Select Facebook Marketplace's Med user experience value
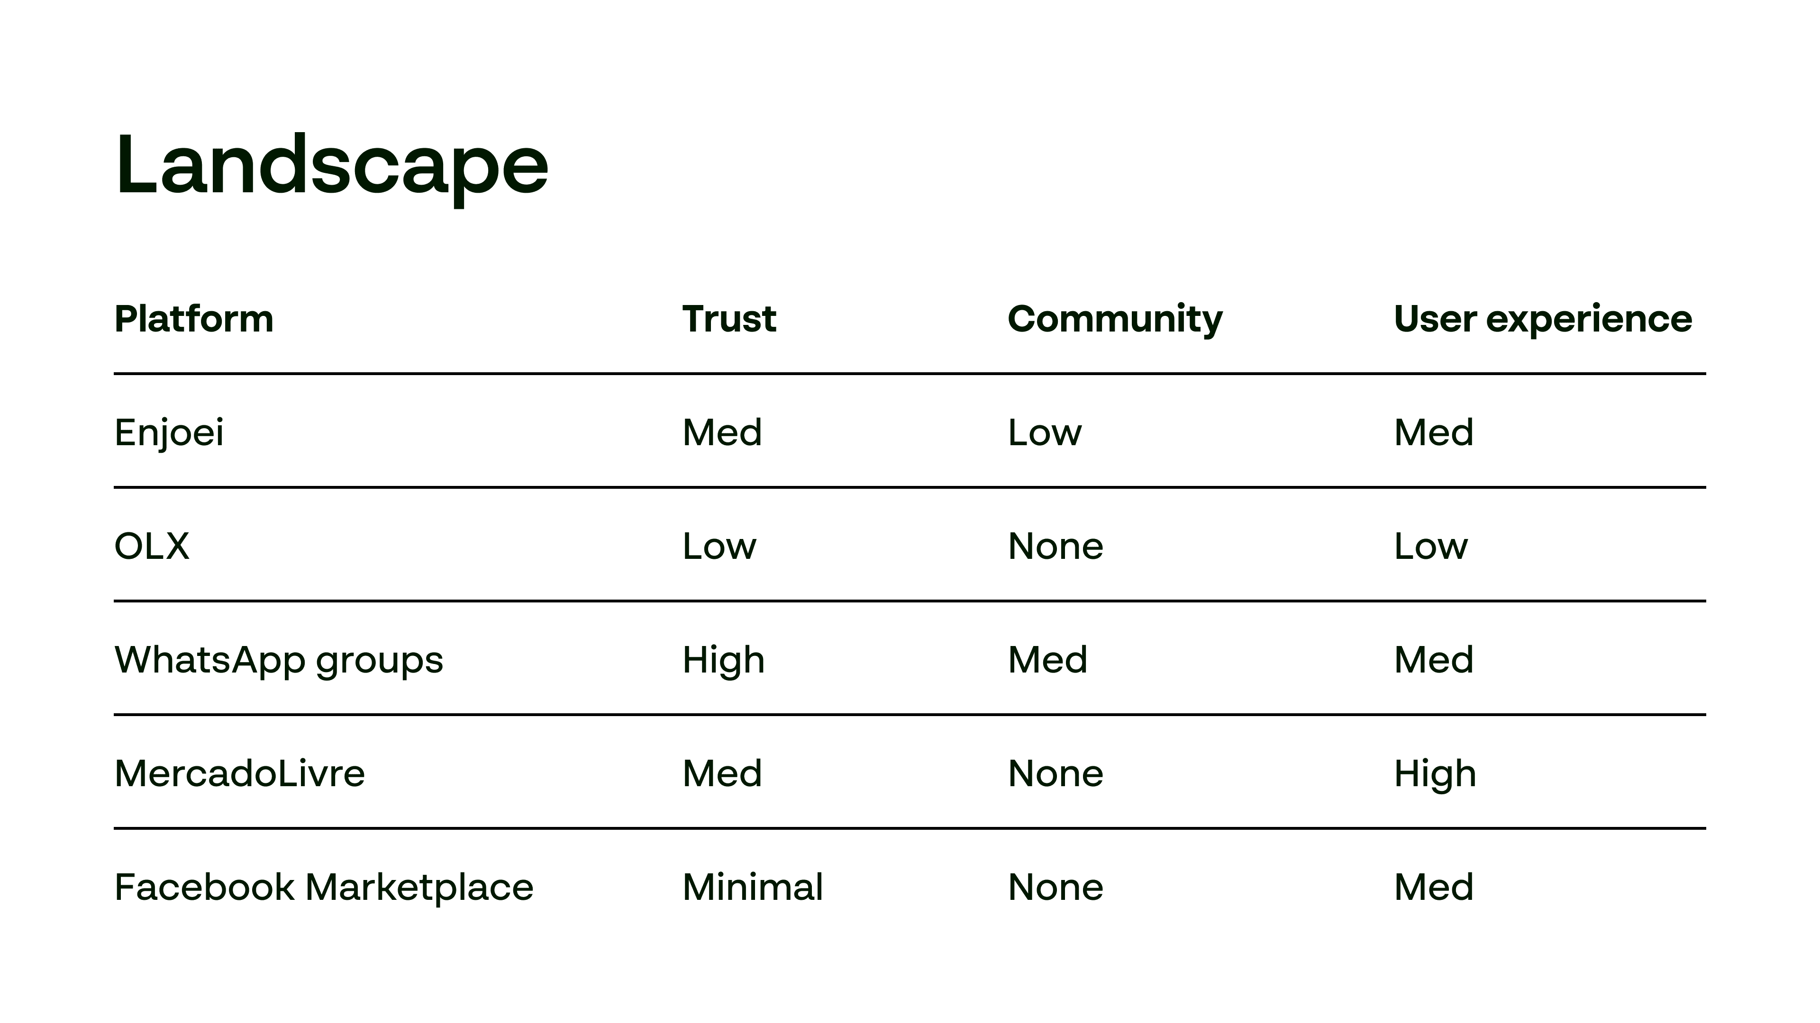Image resolution: width=1820 pixels, height=1023 pixels. (x=1434, y=888)
